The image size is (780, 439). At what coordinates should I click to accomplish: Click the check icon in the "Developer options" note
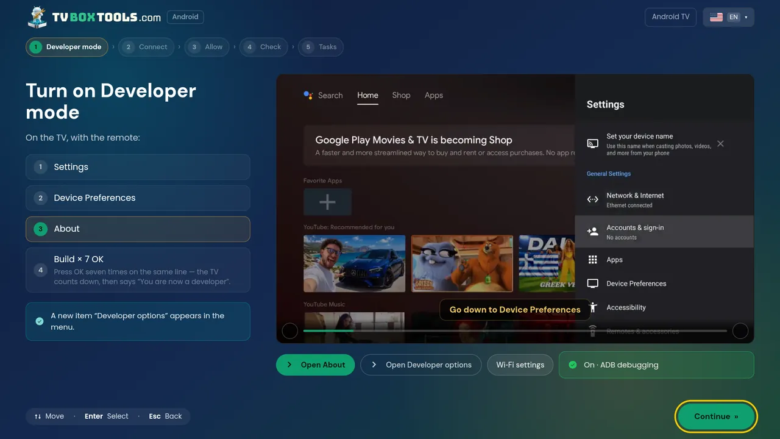tap(40, 321)
